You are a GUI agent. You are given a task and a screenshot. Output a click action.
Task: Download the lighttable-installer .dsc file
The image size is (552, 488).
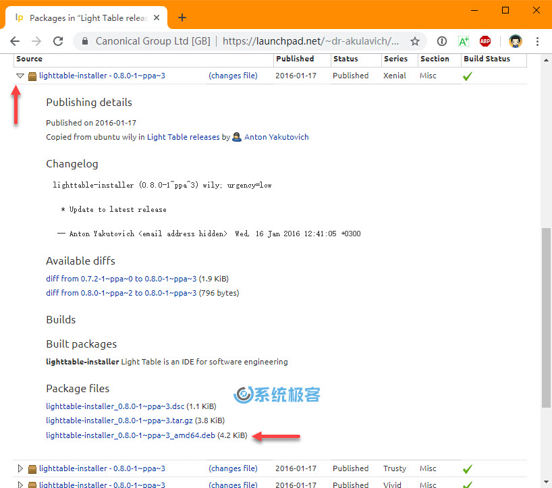click(x=115, y=406)
